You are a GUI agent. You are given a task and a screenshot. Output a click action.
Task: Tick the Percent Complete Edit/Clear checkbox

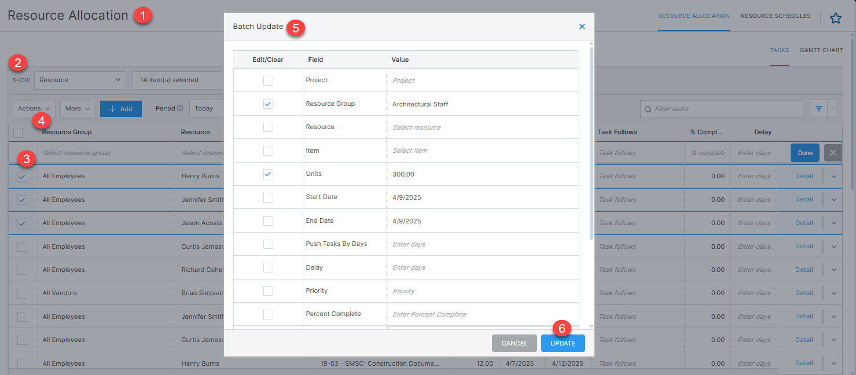click(268, 314)
